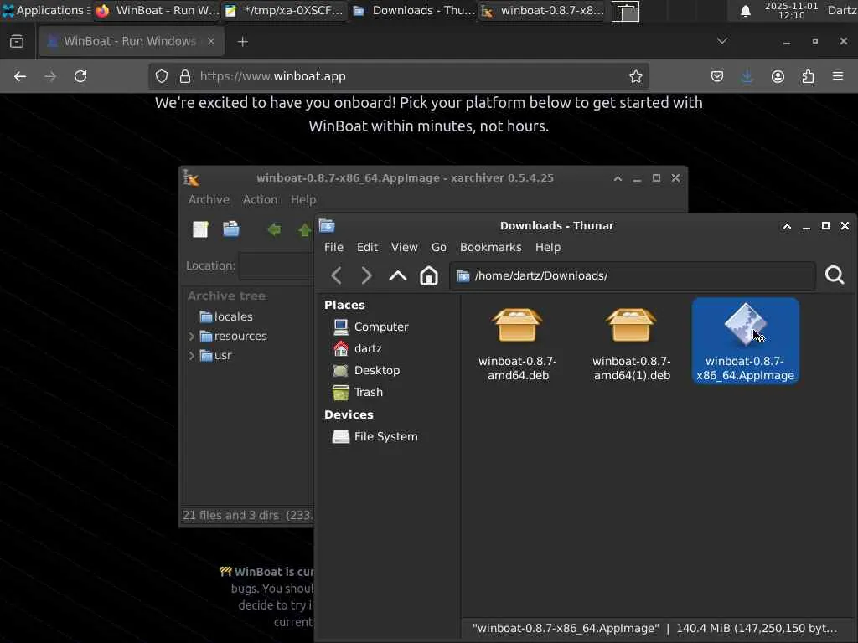
Task: Select resources folder in Archive tree
Action: click(x=233, y=336)
